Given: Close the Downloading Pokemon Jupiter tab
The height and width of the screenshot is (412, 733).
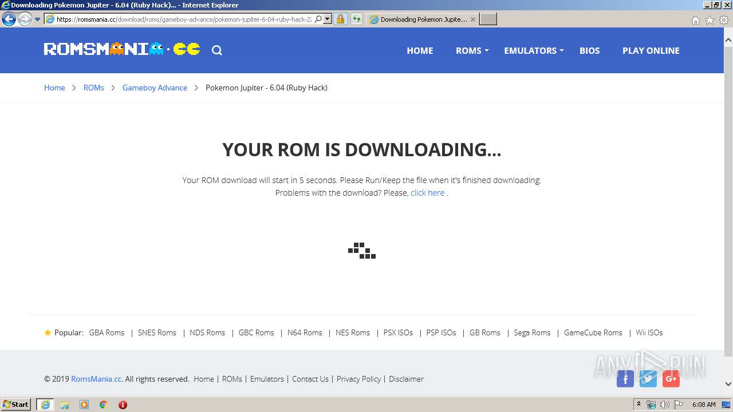Looking at the screenshot, I should 472,19.
